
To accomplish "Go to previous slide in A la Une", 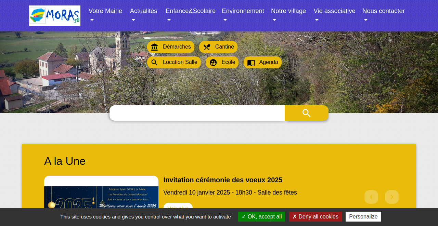I will [x=371, y=197].
